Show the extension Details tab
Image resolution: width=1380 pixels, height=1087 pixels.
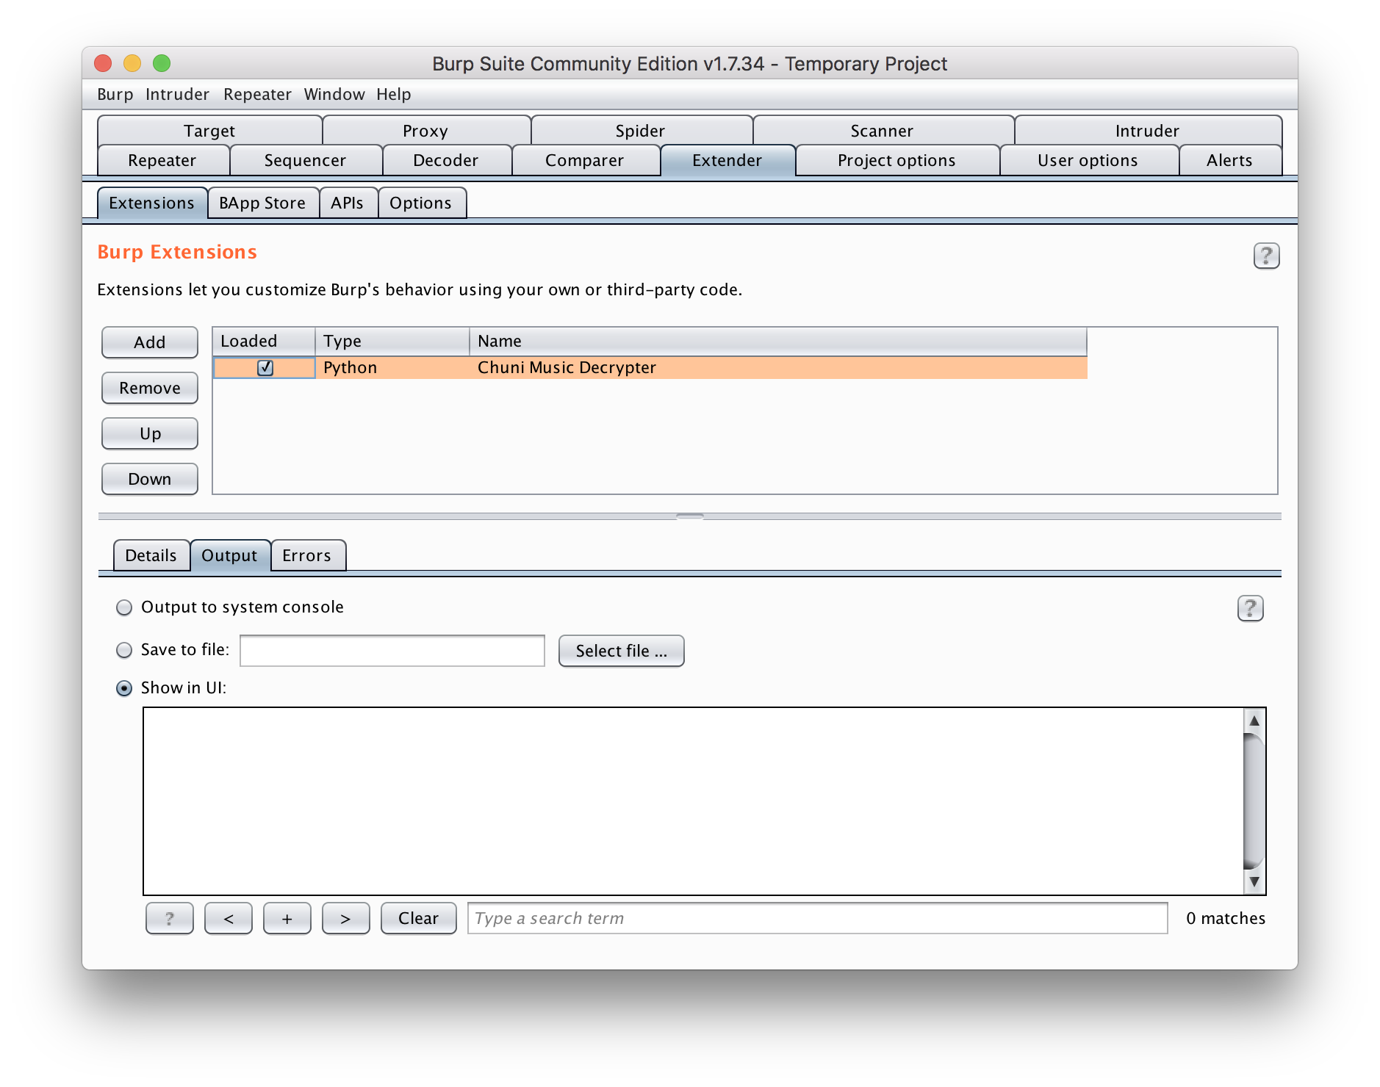[151, 555]
